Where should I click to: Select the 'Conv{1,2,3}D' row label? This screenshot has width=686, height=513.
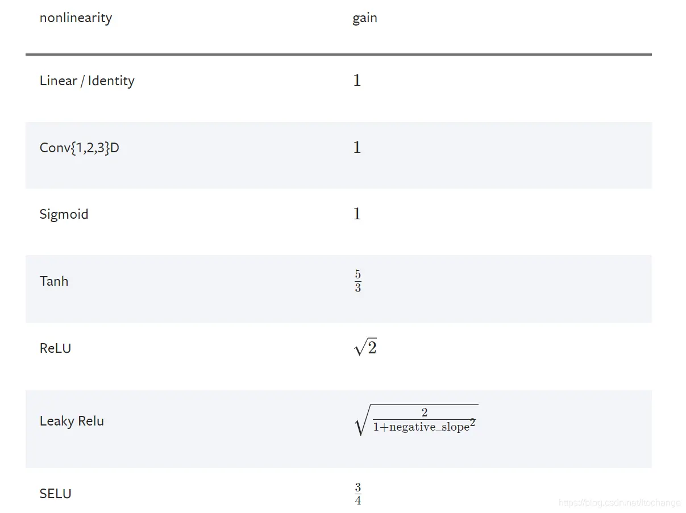[80, 148]
